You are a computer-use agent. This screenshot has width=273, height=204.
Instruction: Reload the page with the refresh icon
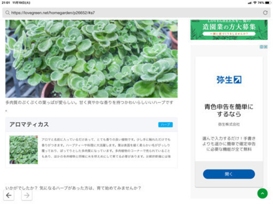click(x=265, y=13)
